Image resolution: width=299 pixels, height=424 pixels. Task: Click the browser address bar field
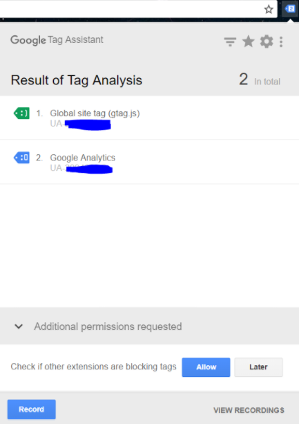pos(131,9)
